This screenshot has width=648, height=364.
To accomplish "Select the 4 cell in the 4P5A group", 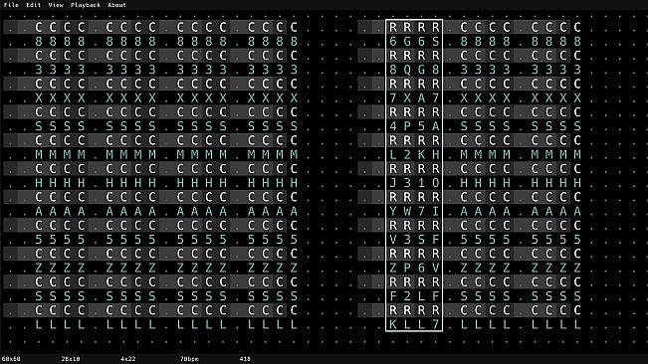I will click(x=393, y=126).
